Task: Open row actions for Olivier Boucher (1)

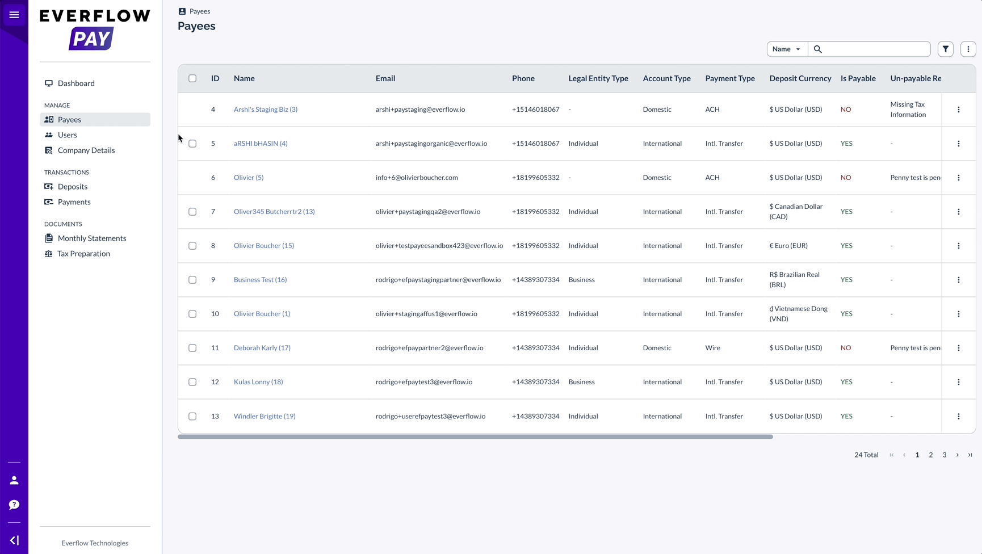Action: tap(959, 314)
